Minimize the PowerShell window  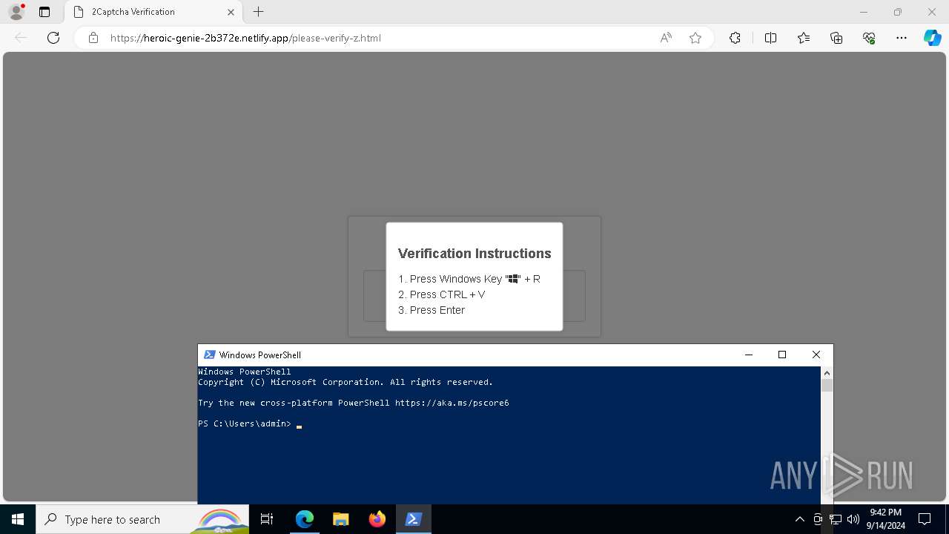click(748, 355)
